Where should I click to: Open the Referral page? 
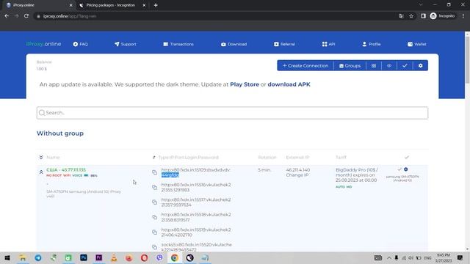click(284, 44)
